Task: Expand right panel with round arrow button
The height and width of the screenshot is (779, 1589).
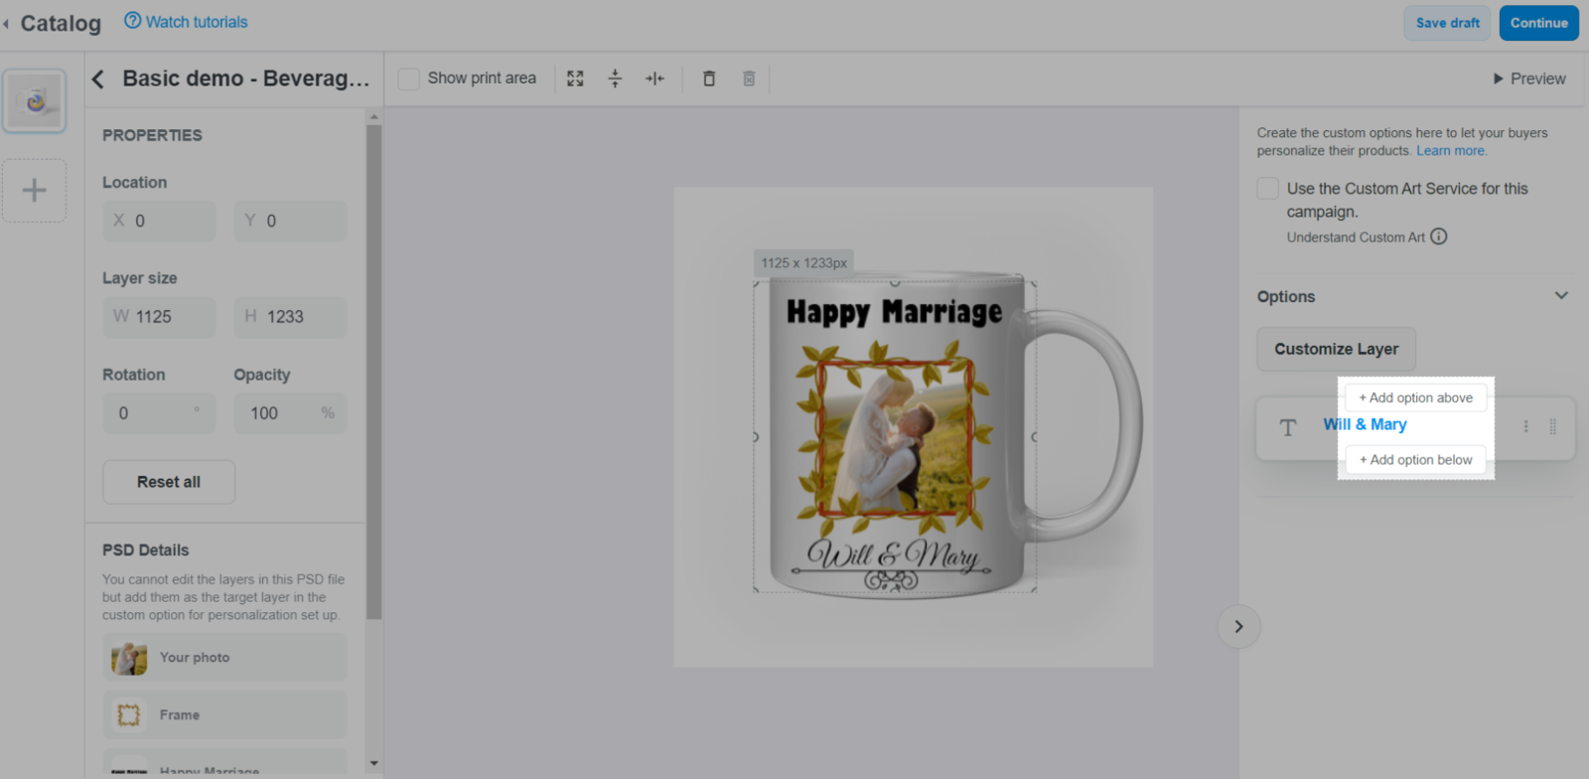Action: tap(1238, 626)
